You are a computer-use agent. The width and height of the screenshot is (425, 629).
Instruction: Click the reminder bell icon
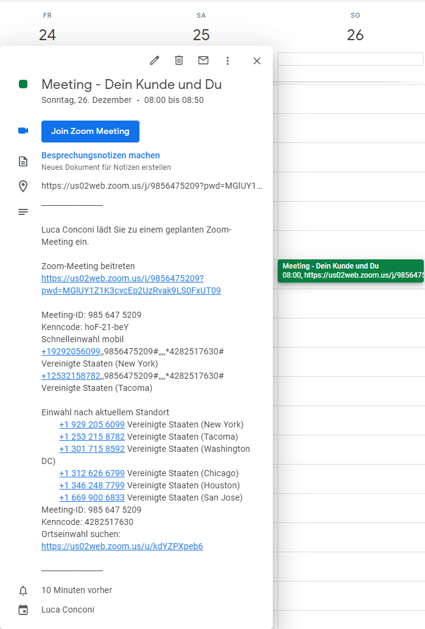point(23,591)
